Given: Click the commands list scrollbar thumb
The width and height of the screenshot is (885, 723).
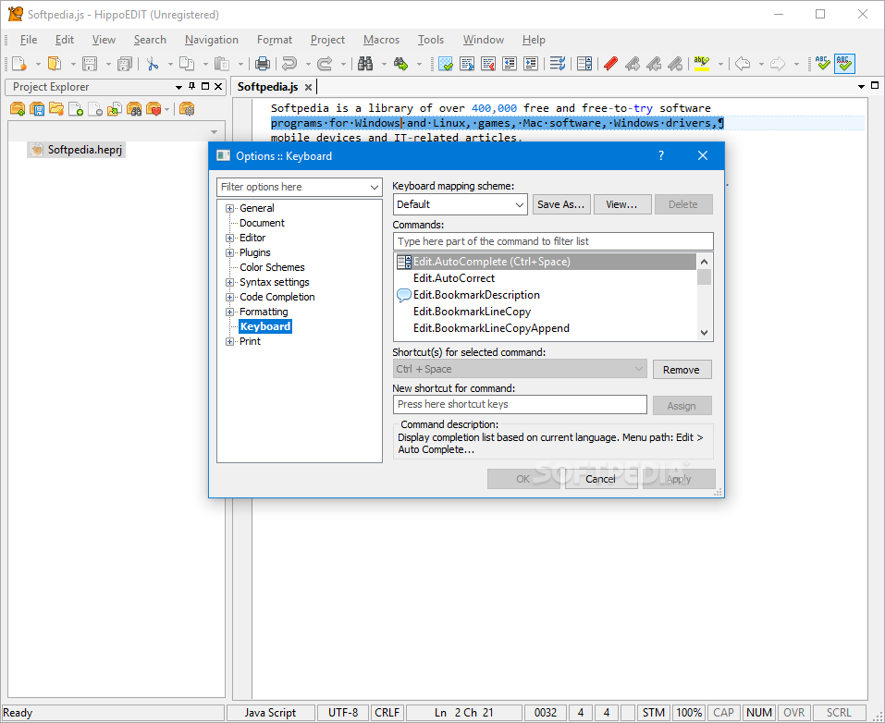Looking at the screenshot, I should 704,277.
